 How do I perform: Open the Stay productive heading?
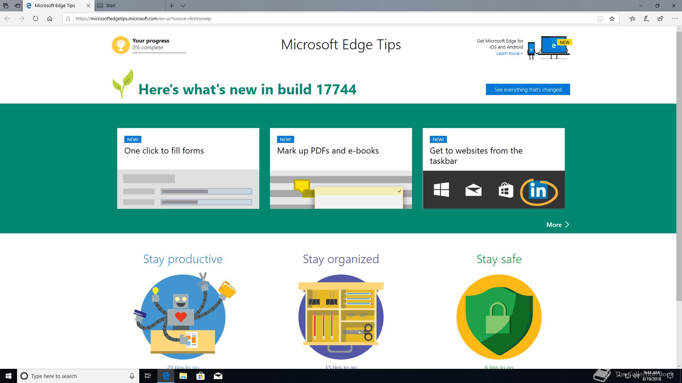(183, 259)
